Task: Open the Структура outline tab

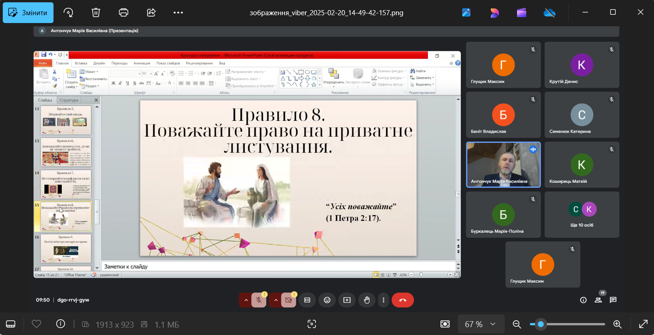Action: (69, 100)
